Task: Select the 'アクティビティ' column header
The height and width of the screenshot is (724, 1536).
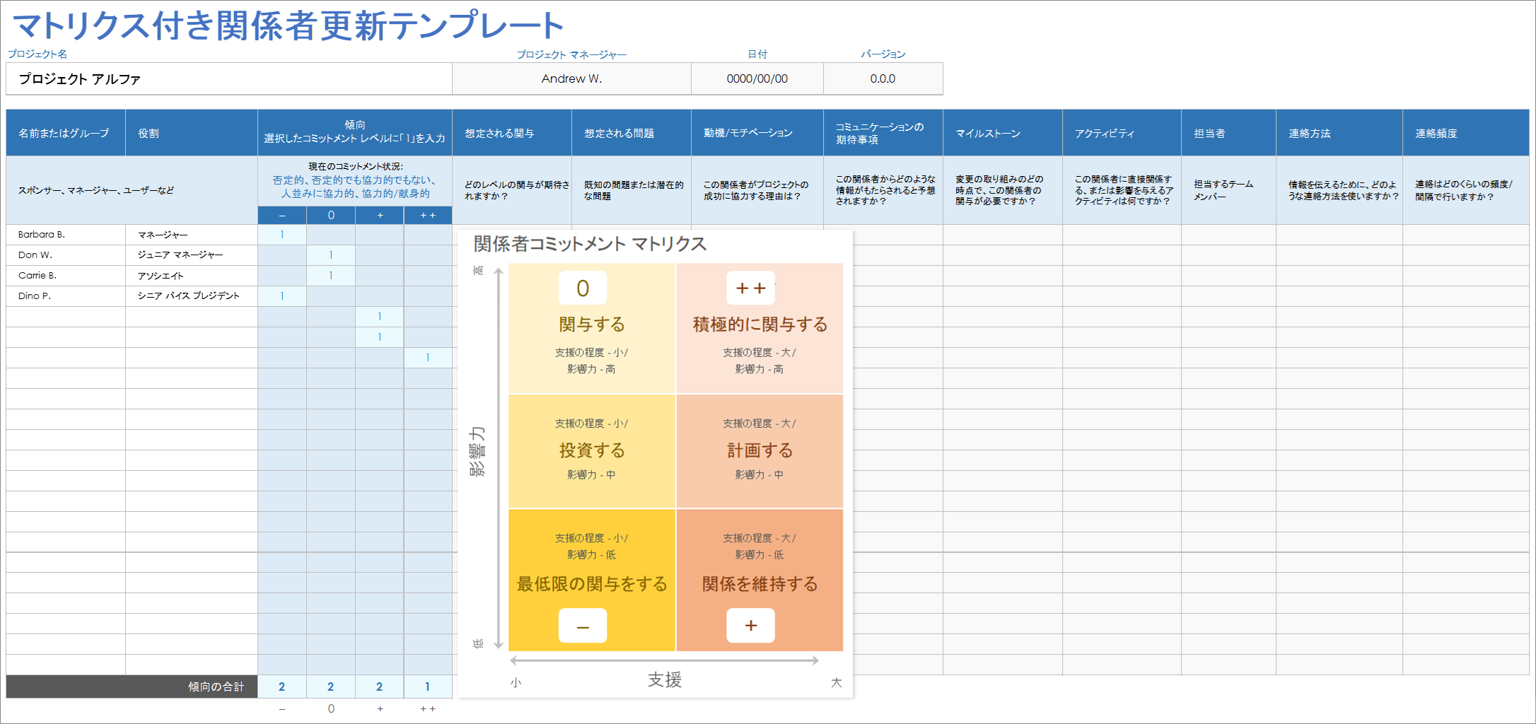Action: 1122,133
